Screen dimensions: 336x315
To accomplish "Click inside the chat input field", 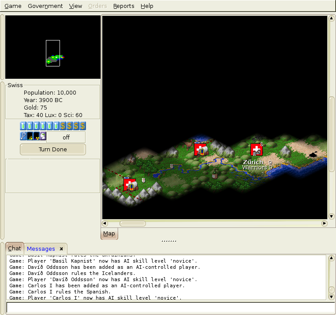I will (x=171, y=308).
